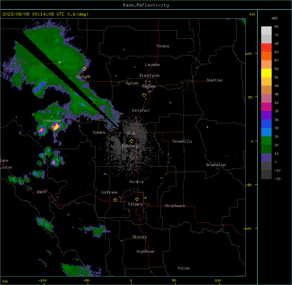The width and height of the screenshot is (292, 285).
Task: Click the Innisfail city label
Action: (x=141, y=110)
